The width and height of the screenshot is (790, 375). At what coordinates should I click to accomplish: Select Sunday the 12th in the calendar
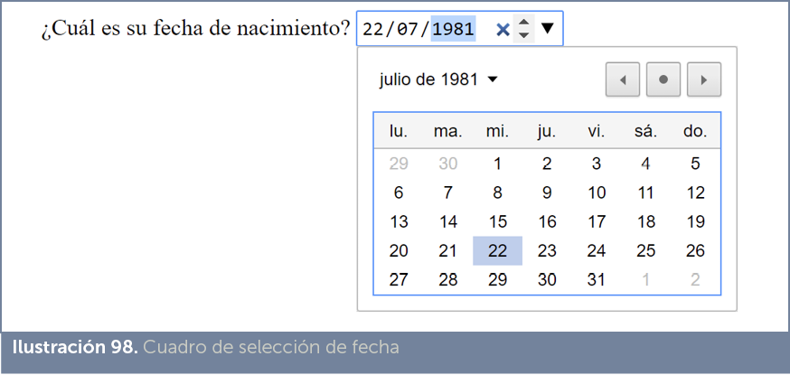694,193
